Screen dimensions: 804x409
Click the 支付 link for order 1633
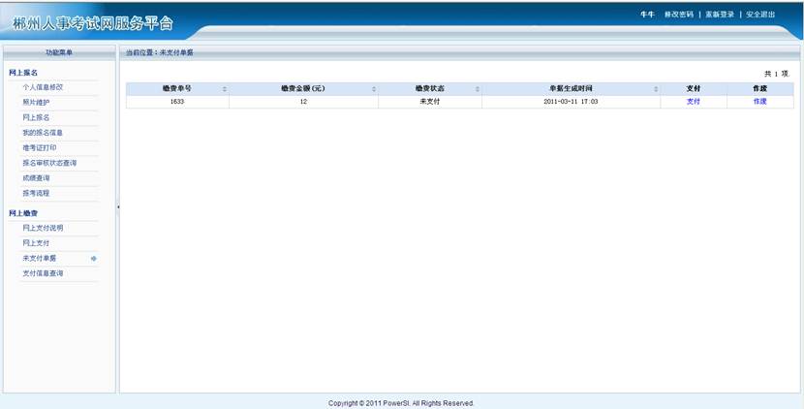click(693, 102)
